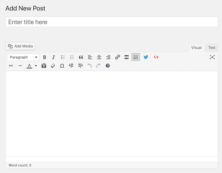Click the Add Media button

(20, 46)
